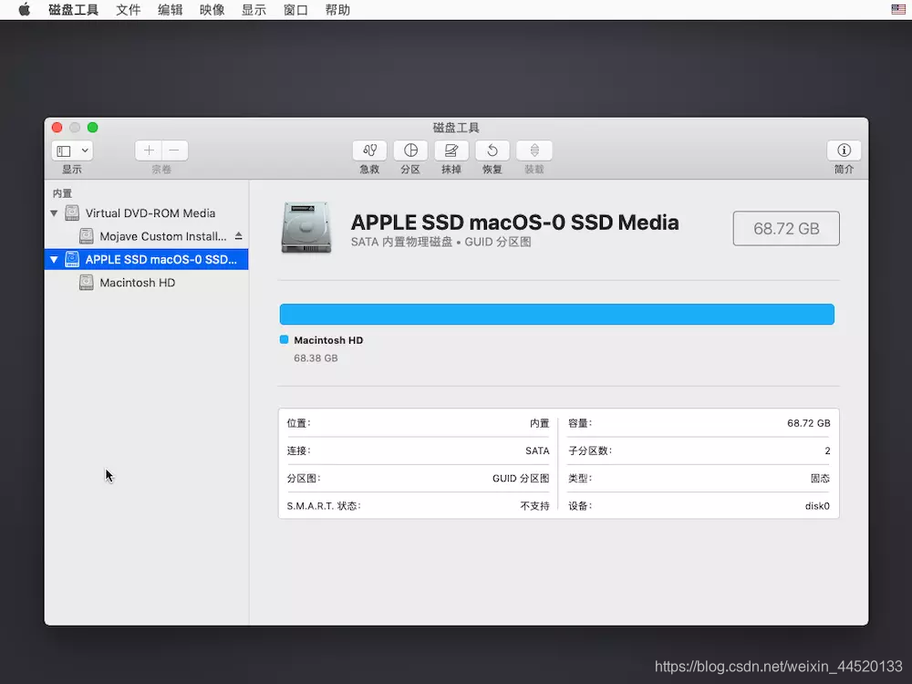Click the Erase (抹掉) toolbar icon
Viewport: 912px width, 684px height.
coord(451,150)
